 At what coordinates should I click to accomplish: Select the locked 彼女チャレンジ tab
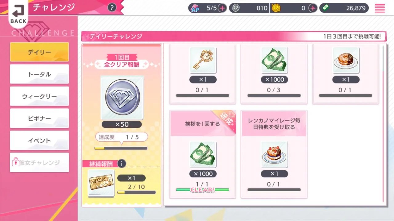(x=39, y=162)
